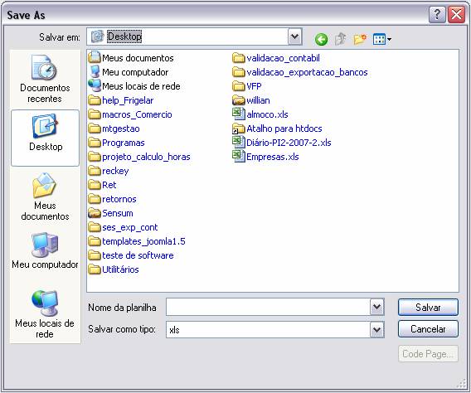Select Ret folder name
This screenshot has height=393, width=471.
(x=109, y=185)
